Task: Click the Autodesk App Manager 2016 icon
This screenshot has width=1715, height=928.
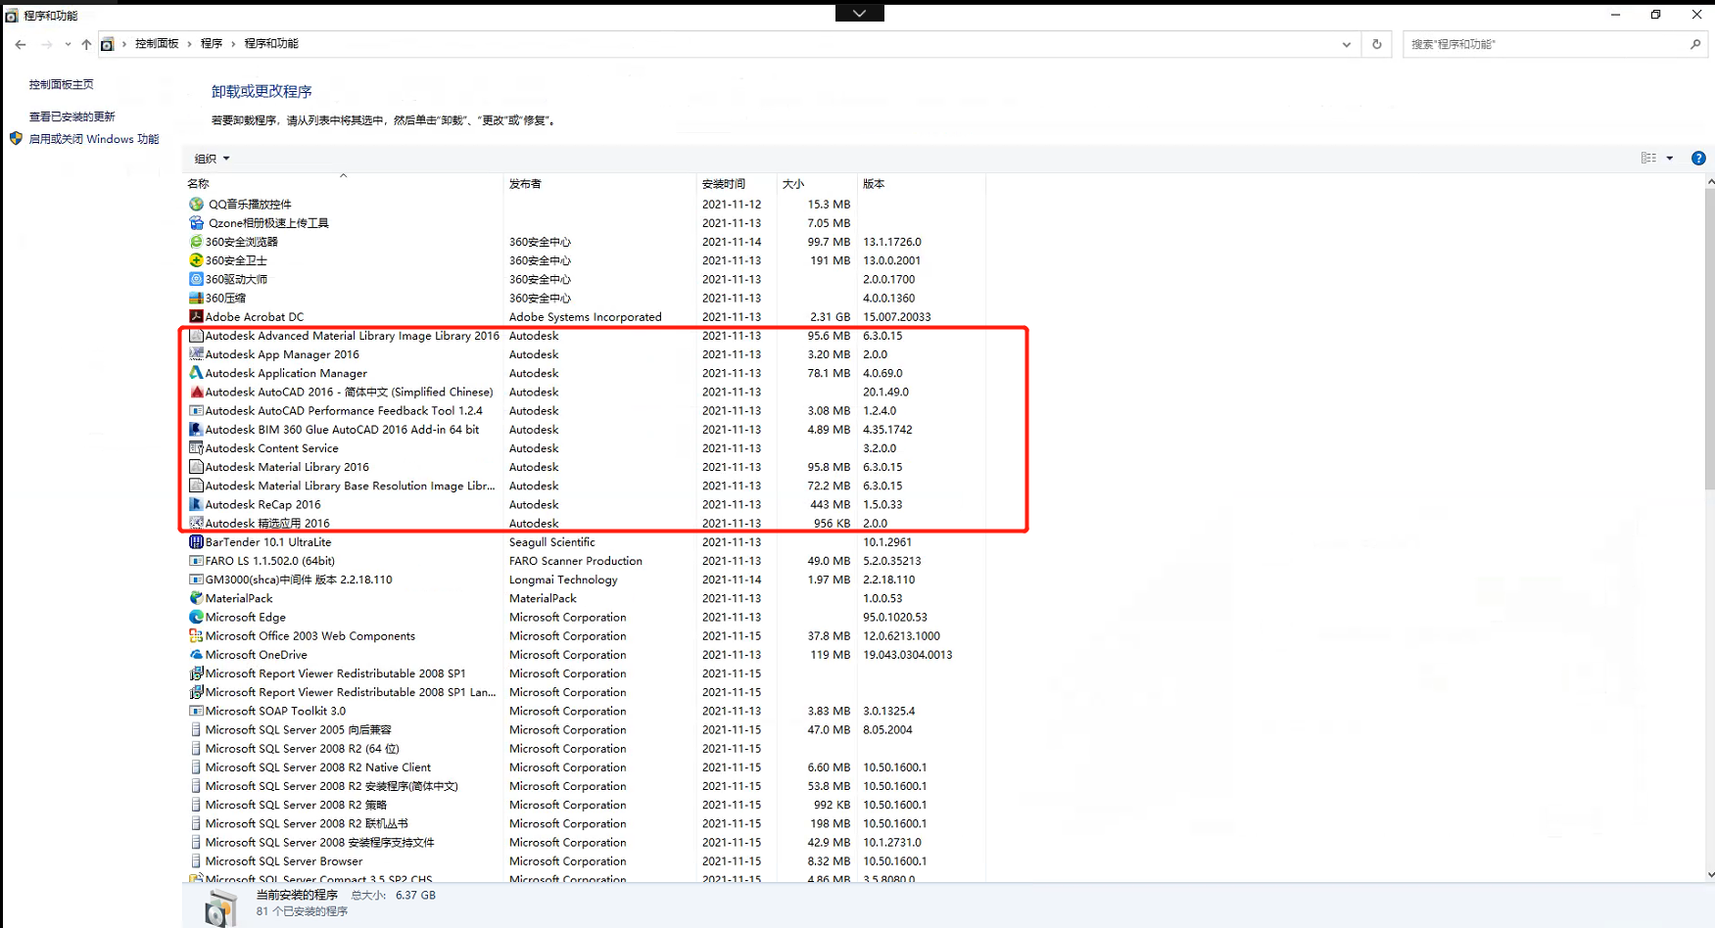Action: click(x=196, y=354)
